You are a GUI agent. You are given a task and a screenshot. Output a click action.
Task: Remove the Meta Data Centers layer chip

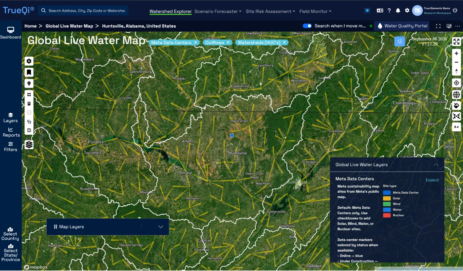(x=196, y=43)
